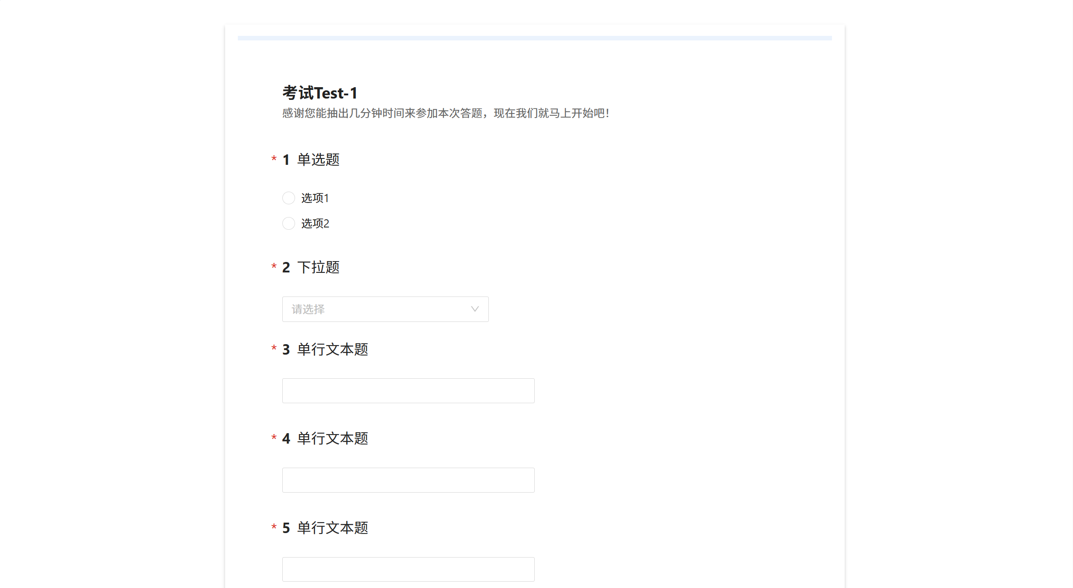The height and width of the screenshot is (588, 1073).
Task: Click the red required asterisk of question 5
Action: [x=274, y=527]
